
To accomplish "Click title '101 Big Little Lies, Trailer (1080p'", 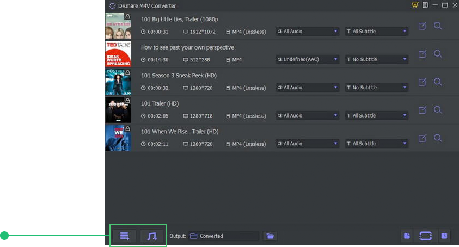I will [x=180, y=20].
